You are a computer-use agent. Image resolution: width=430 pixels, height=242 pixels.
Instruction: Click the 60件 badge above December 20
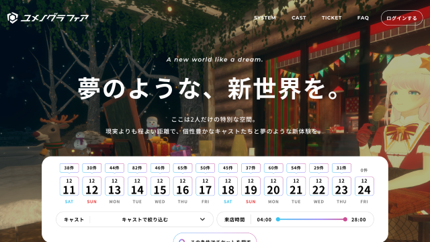(273, 168)
